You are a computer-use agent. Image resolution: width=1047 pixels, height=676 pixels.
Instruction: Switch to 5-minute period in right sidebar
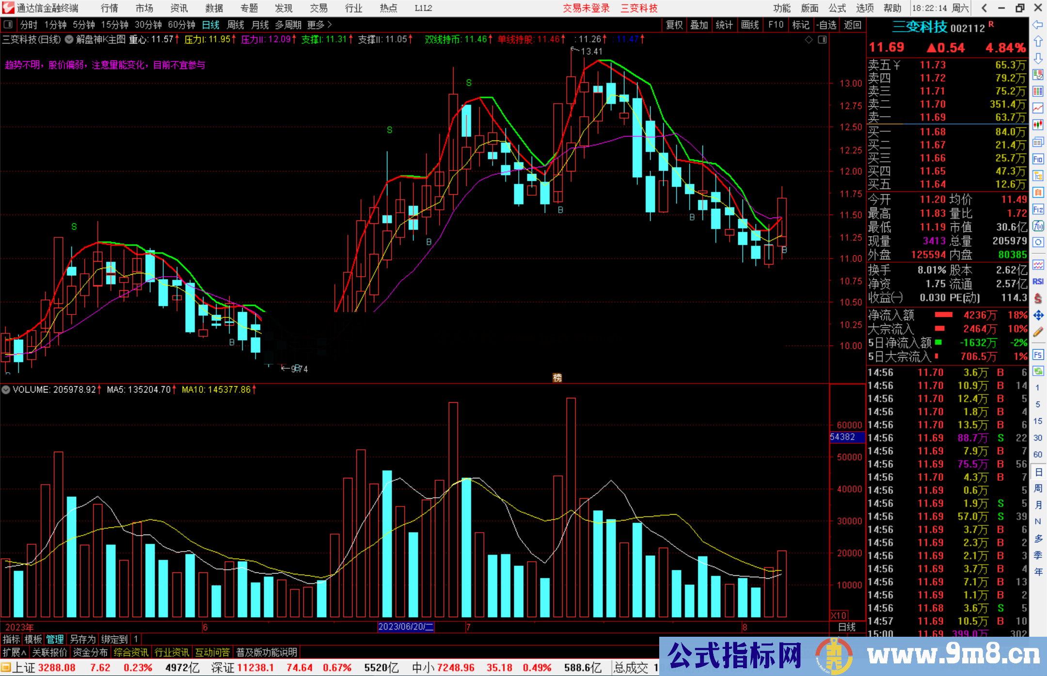[x=1037, y=405]
